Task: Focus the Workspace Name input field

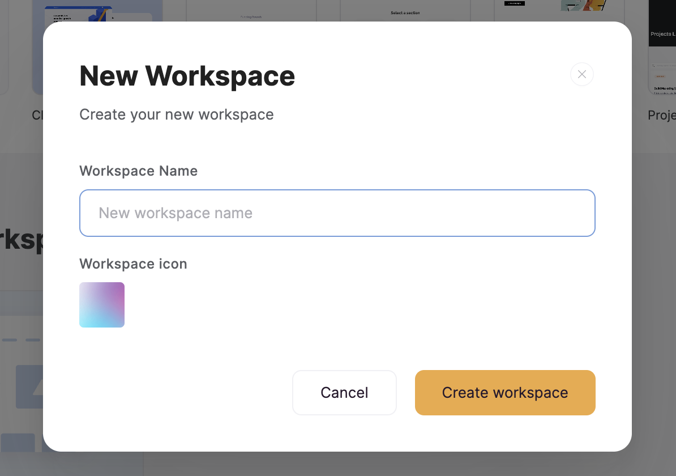Action: (337, 213)
